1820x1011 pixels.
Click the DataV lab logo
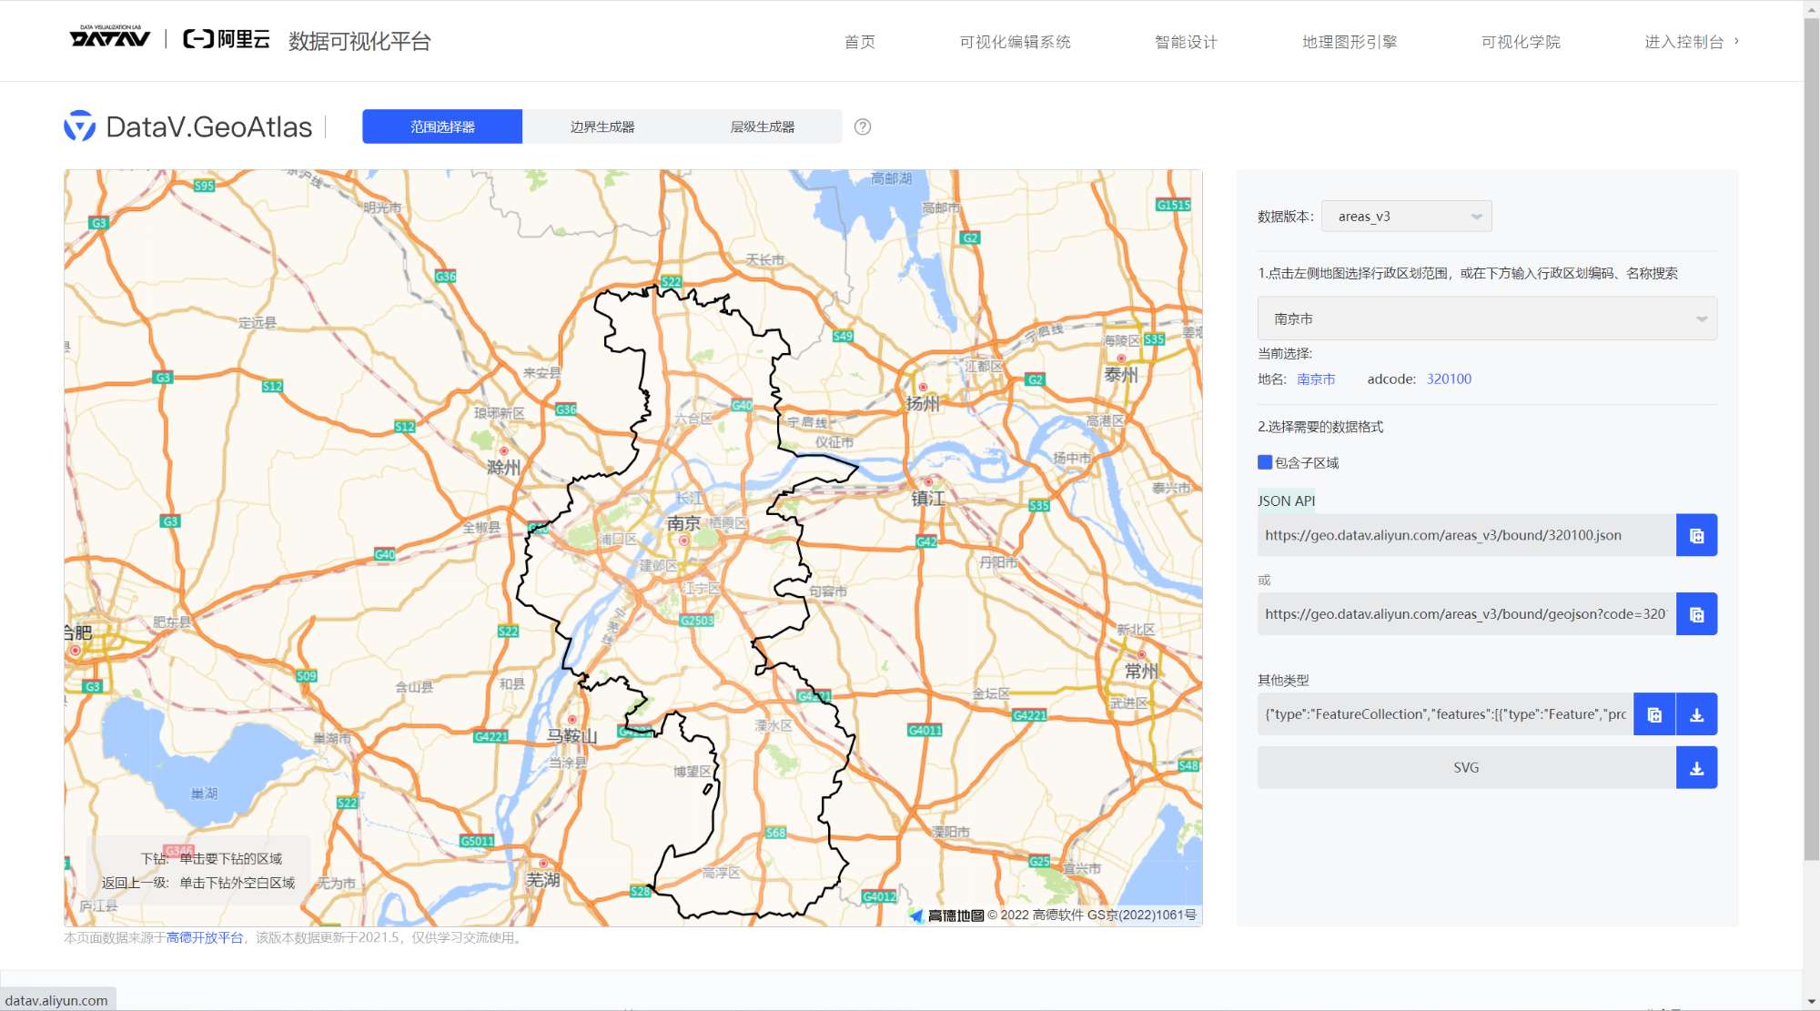(109, 38)
